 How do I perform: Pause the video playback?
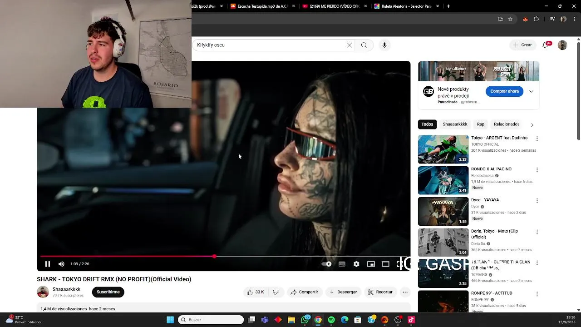(x=47, y=264)
